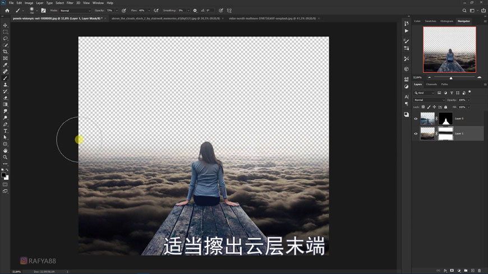Select the Eyedropper tool
This screenshot has height=274, width=488.
(5, 65)
